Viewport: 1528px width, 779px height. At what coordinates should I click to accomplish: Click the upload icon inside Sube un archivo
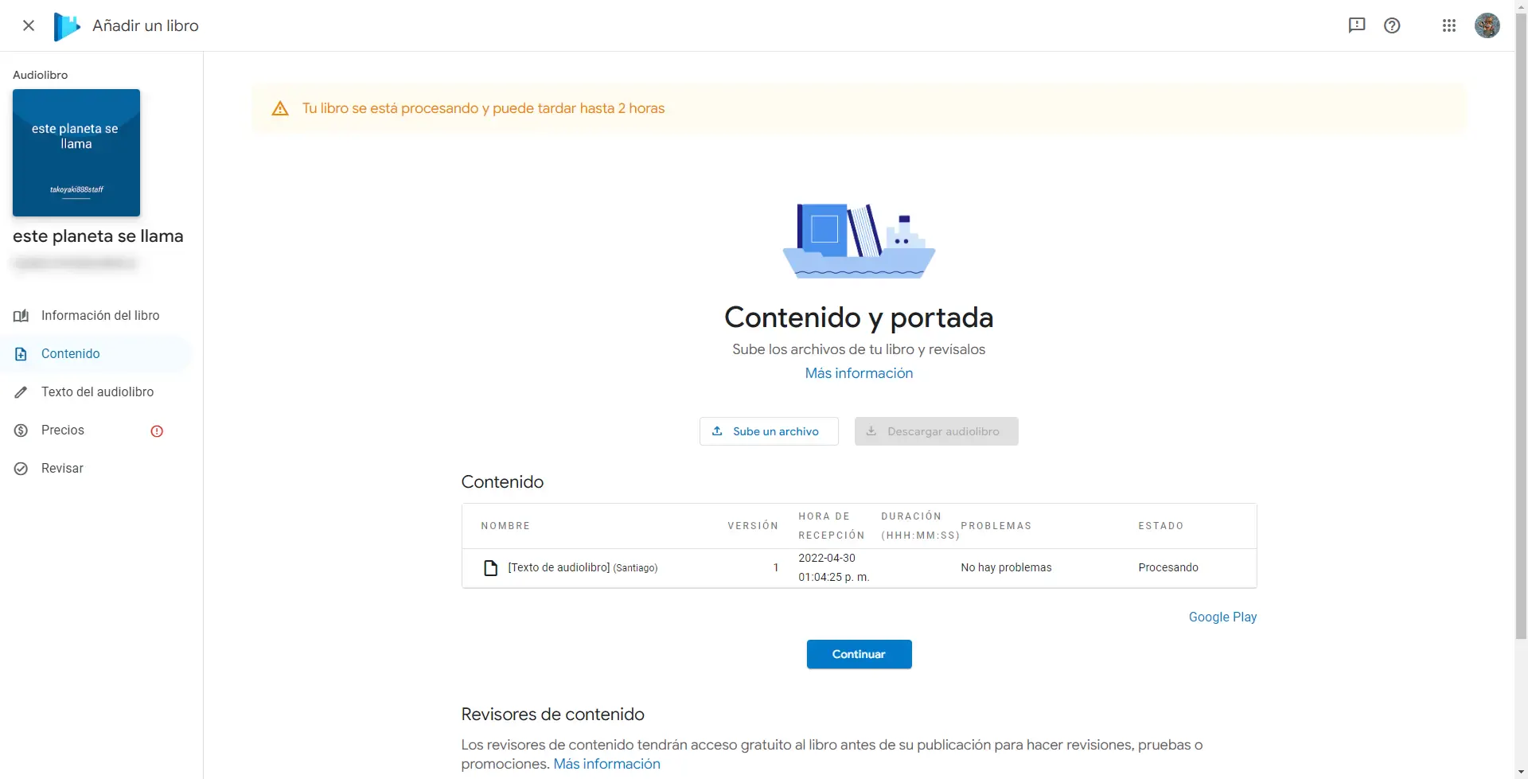click(717, 430)
